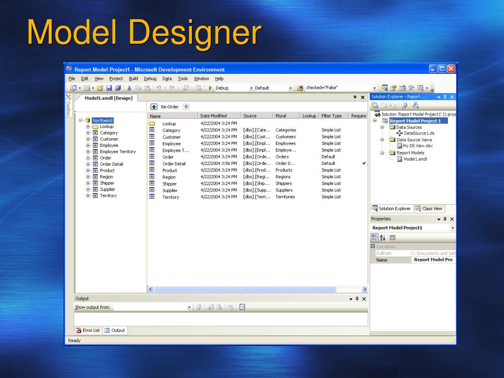Select DataSource1.ds in Solution Explorer
The width and height of the screenshot is (504, 378).
(x=419, y=133)
